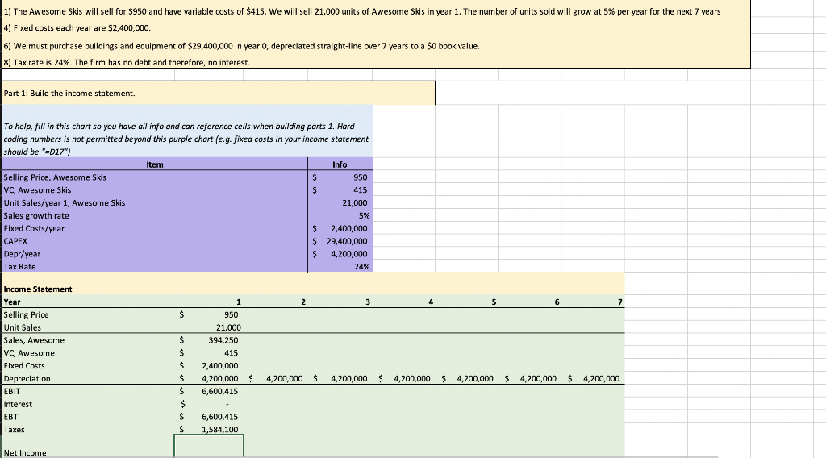Click the 'Net Income' row label
The height and width of the screenshot is (458, 826).
click(x=25, y=452)
